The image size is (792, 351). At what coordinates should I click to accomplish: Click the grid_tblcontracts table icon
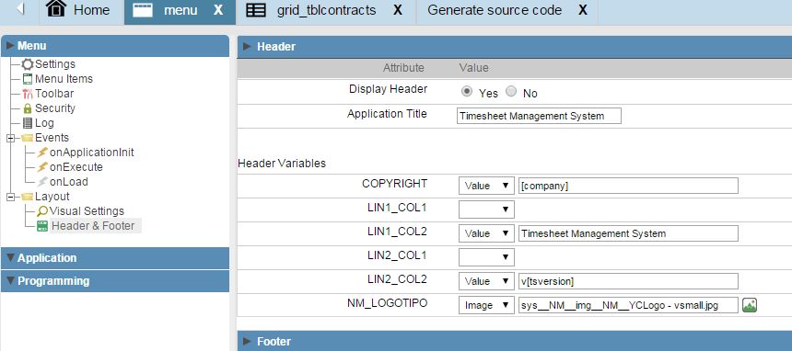pyautogui.click(x=256, y=10)
